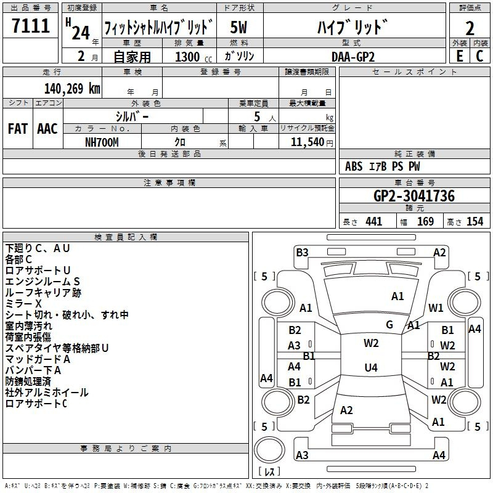Viewport: 493px width, 493px height.
Task: Click the note 社外アルミホイール
Action: (47, 393)
